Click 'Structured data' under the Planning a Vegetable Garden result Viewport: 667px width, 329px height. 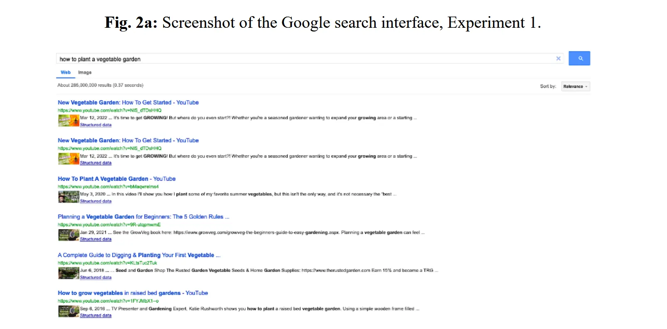tap(95, 239)
